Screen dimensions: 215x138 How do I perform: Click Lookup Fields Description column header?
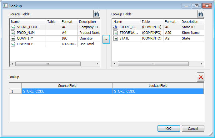[x=192, y=22]
